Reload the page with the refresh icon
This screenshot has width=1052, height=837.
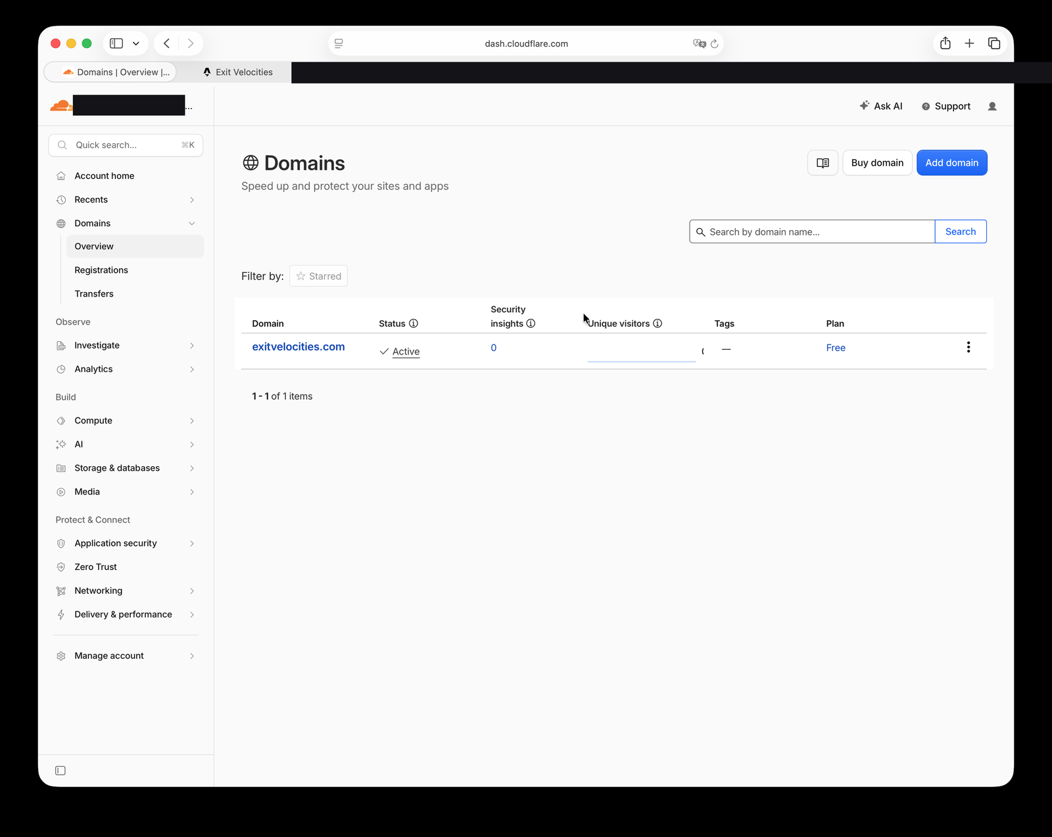click(x=715, y=43)
